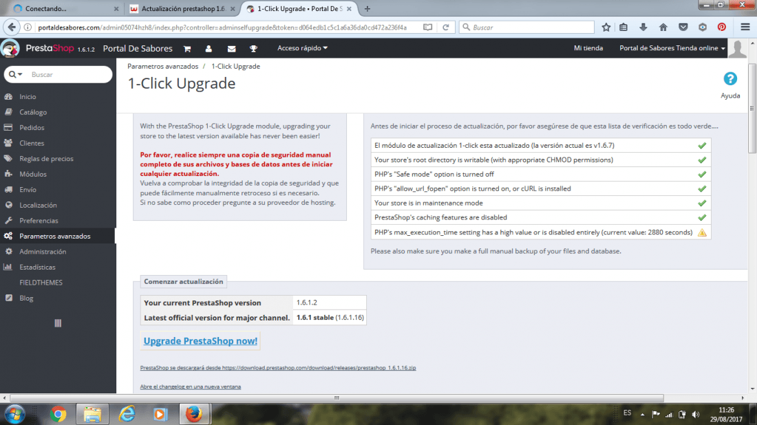The image size is (757, 425).
Task: Click the yellow max_execution_time warning icon
Action: coord(702,232)
